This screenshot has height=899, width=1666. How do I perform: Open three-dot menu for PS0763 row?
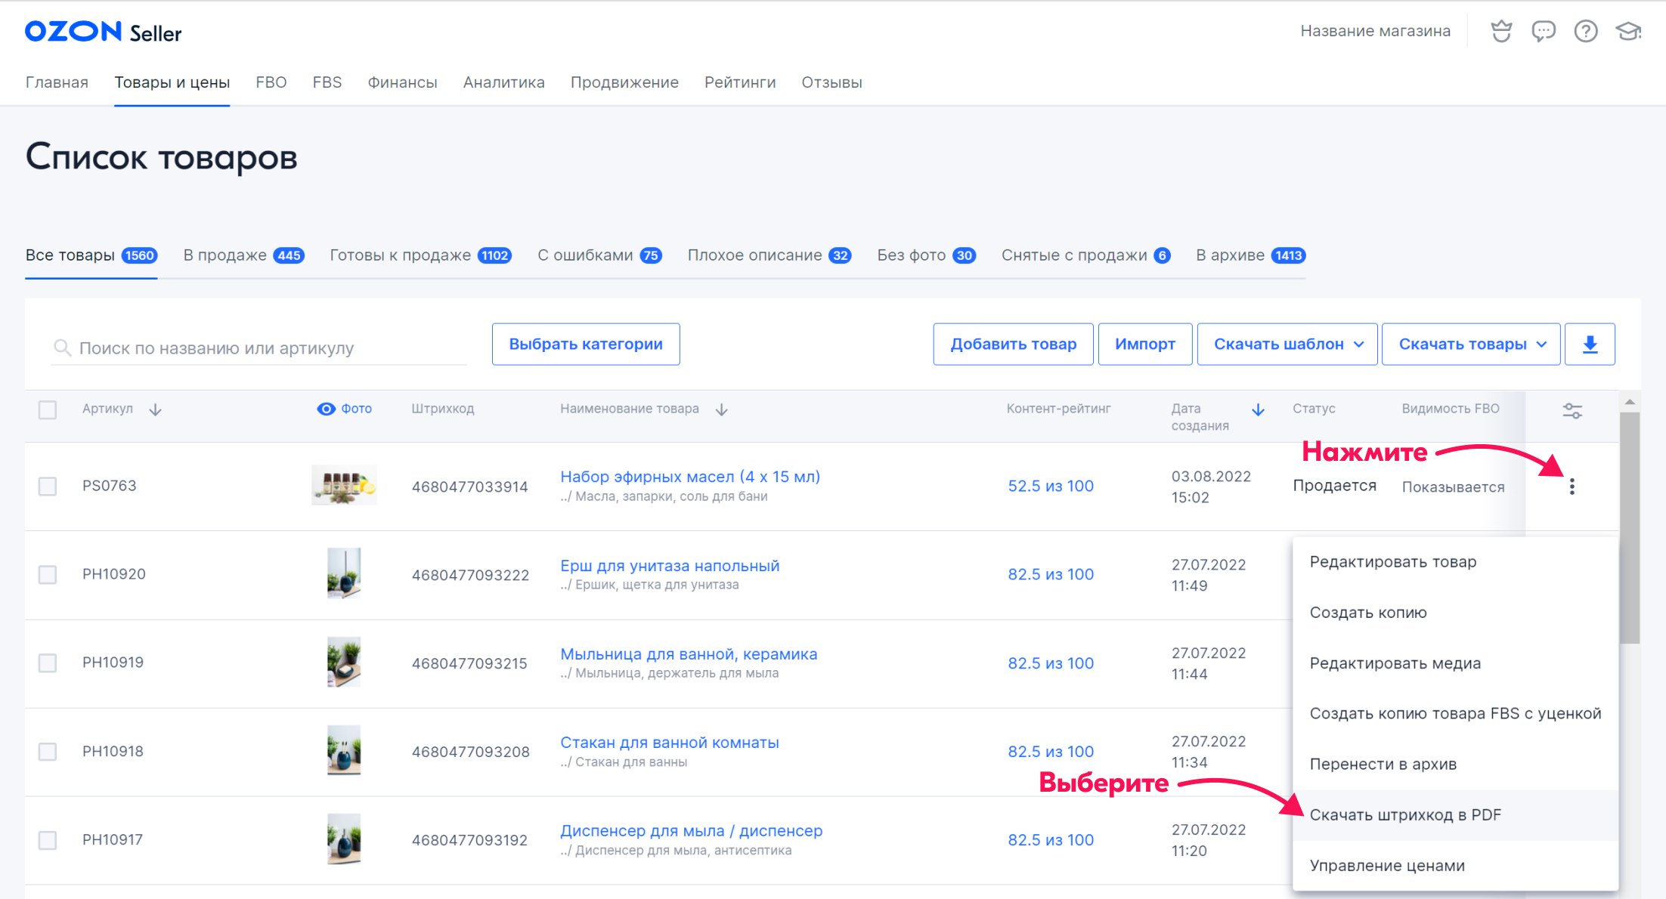[1572, 487]
